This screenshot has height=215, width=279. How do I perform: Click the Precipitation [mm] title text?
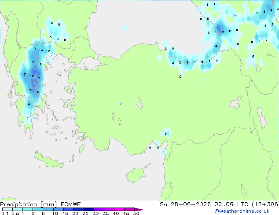(29, 204)
